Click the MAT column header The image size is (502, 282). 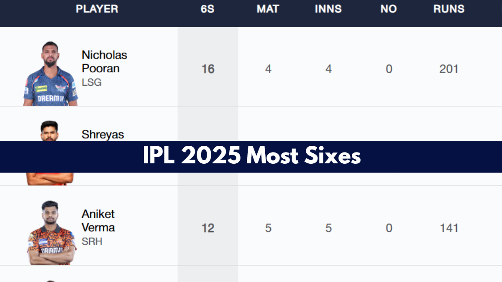click(x=268, y=9)
